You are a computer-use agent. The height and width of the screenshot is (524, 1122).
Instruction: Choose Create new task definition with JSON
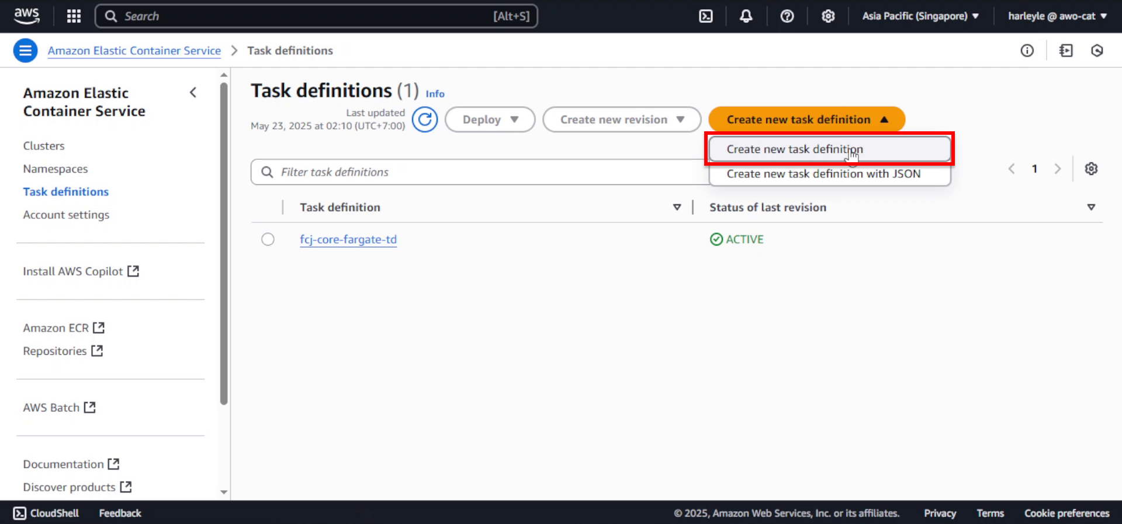click(x=829, y=174)
